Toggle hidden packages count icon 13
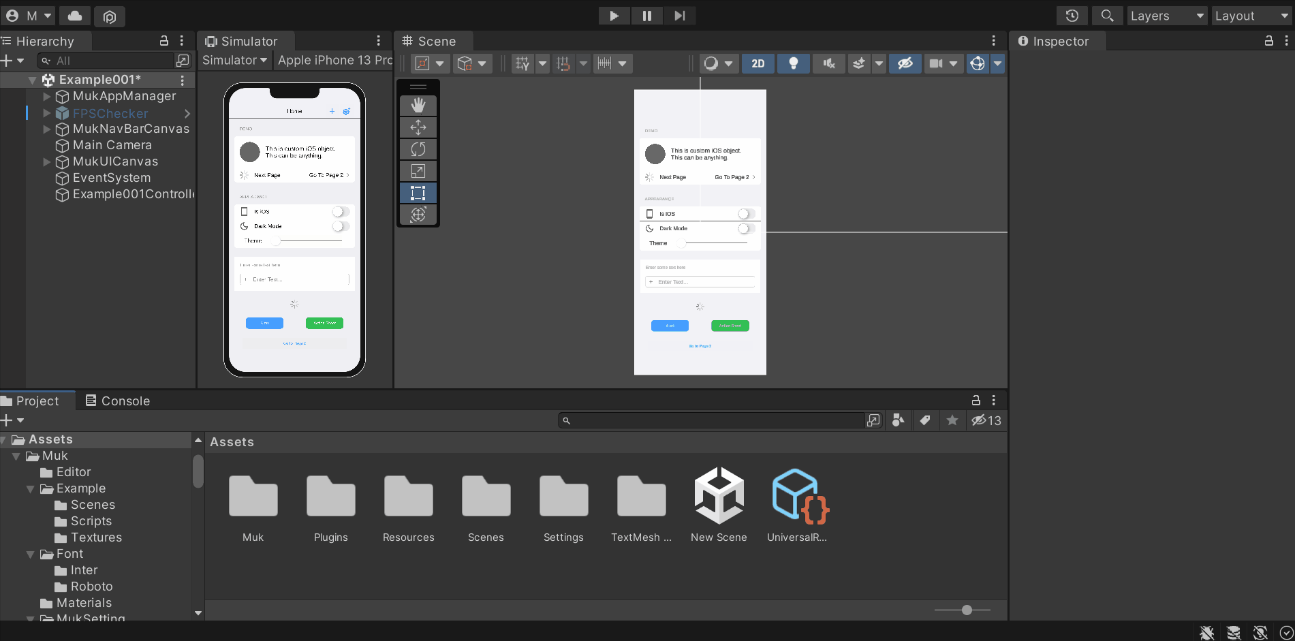 pos(986,420)
